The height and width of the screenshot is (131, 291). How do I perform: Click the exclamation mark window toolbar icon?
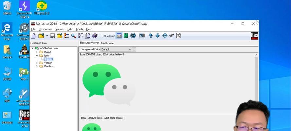click(67, 36)
